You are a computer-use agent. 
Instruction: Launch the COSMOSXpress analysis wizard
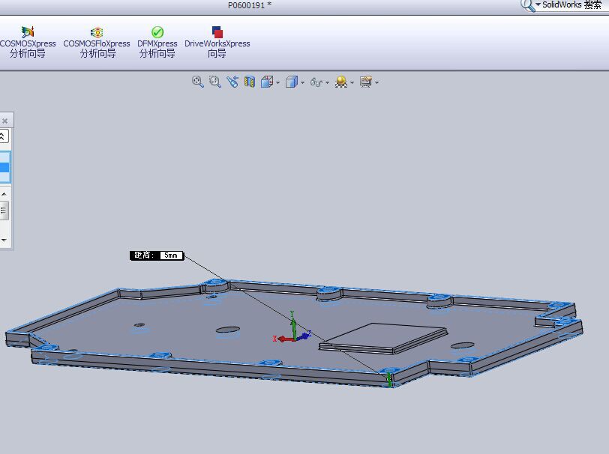[x=28, y=42]
